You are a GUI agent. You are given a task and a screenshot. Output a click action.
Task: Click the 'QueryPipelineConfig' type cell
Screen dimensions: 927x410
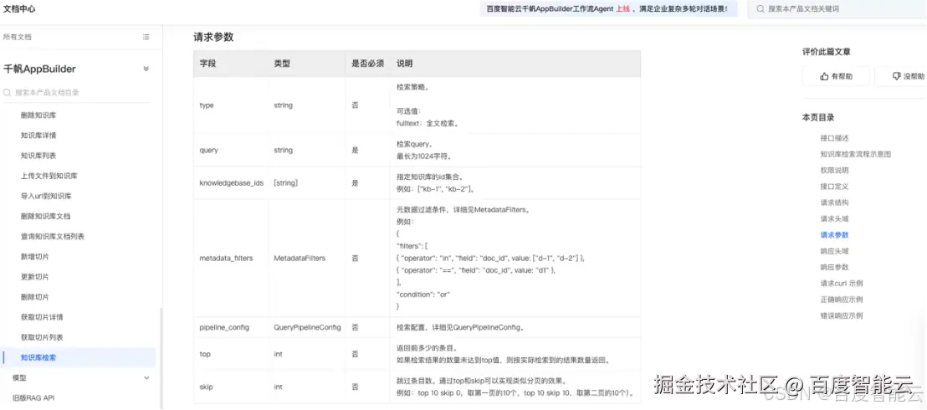[x=307, y=327]
